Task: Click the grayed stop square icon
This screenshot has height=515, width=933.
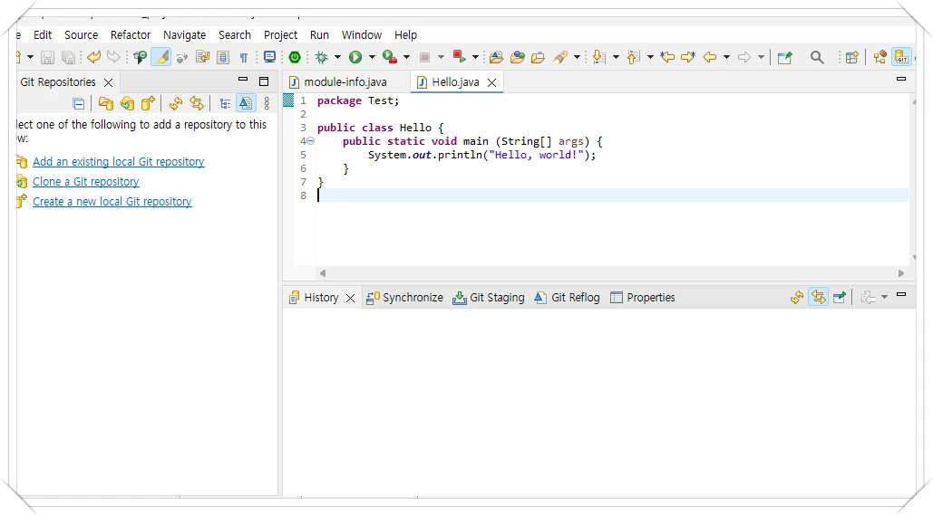Action: 425,57
